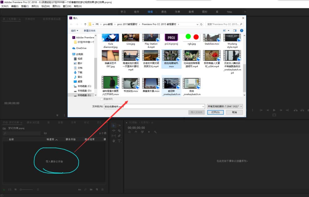The image size is (309, 197).
Task: Choose the Pen tool
Action: 120,135
